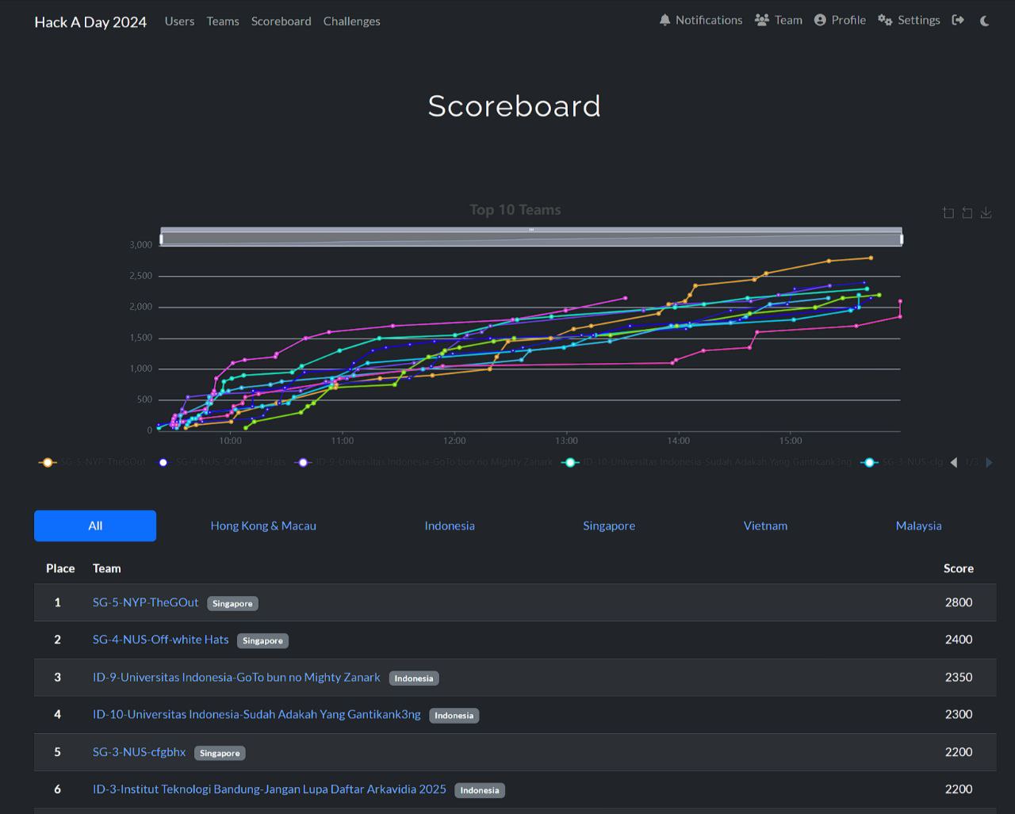1015x814 pixels.
Task: Click the reset zoom icon above the chart
Action: click(x=967, y=212)
